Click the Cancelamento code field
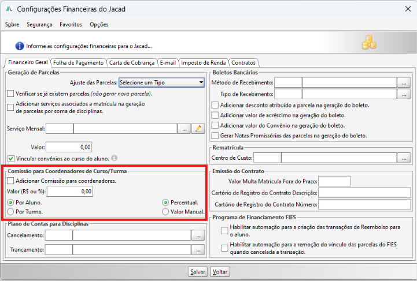The image size is (417, 281). pos(59,235)
